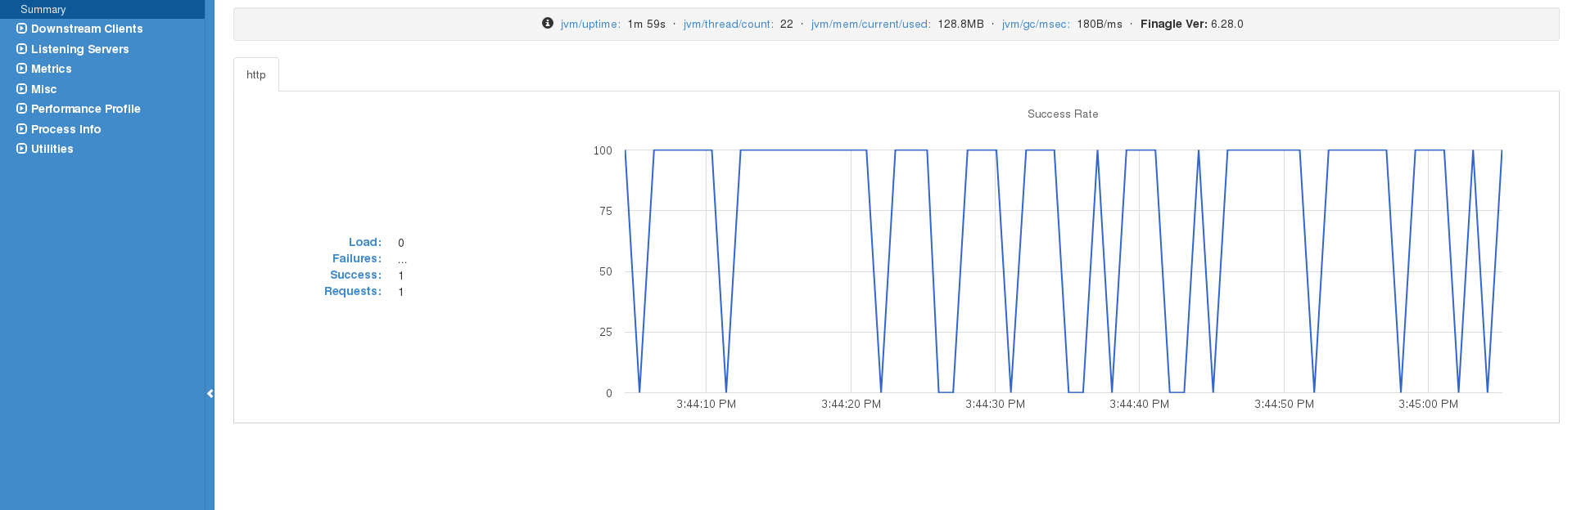Expand Listening Servers arrow icon
The height and width of the screenshot is (510, 1572).
[22, 49]
